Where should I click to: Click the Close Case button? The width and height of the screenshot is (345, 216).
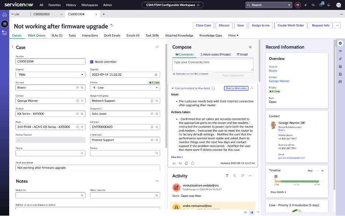click(203, 25)
